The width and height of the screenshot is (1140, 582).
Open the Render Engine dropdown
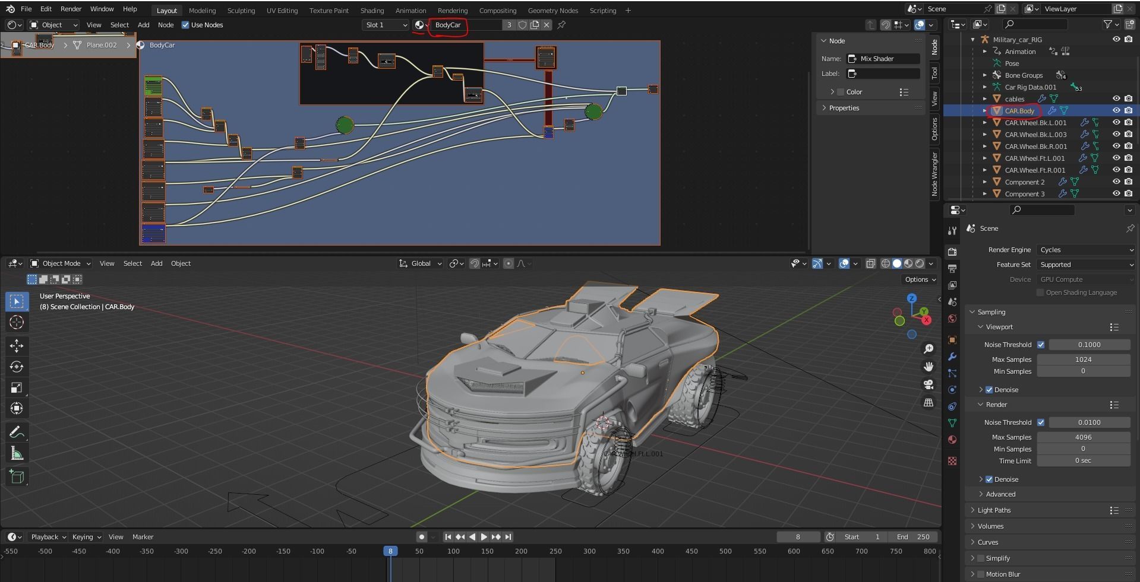[x=1086, y=250]
